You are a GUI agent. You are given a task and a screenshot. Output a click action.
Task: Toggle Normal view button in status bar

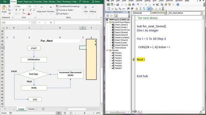[x=59, y=113]
